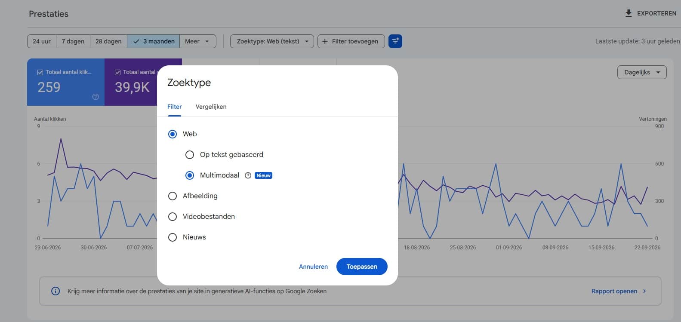The height and width of the screenshot is (322, 681).
Task: Open the Meer date range dropdown
Action: click(x=197, y=41)
